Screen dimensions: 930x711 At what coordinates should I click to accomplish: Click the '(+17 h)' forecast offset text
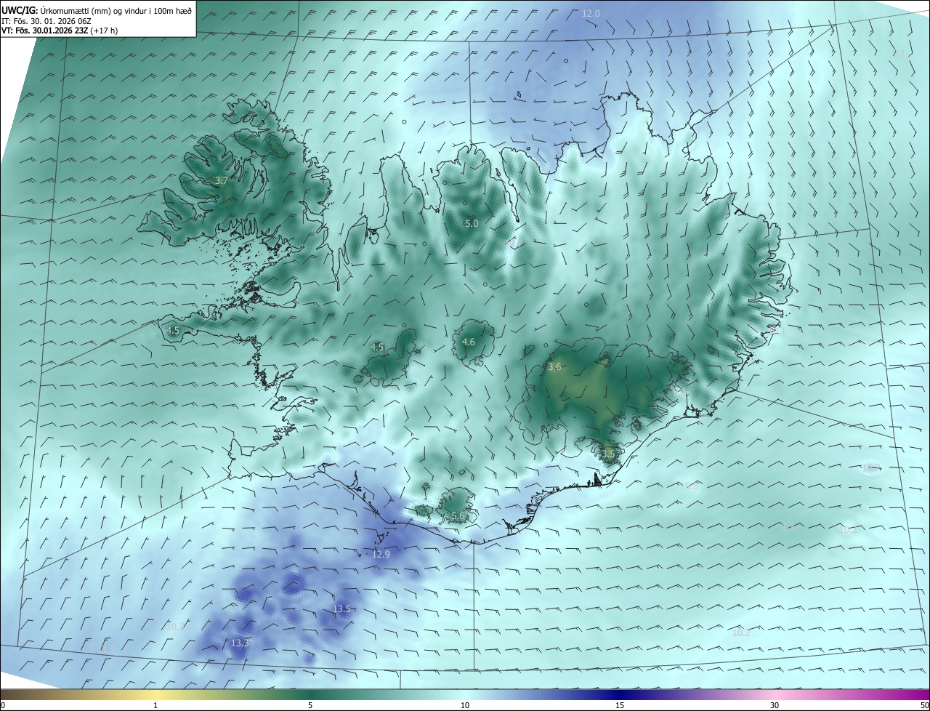tap(105, 31)
